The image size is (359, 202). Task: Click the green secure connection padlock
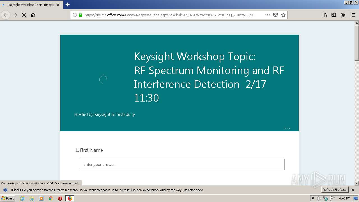click(80, 15)
